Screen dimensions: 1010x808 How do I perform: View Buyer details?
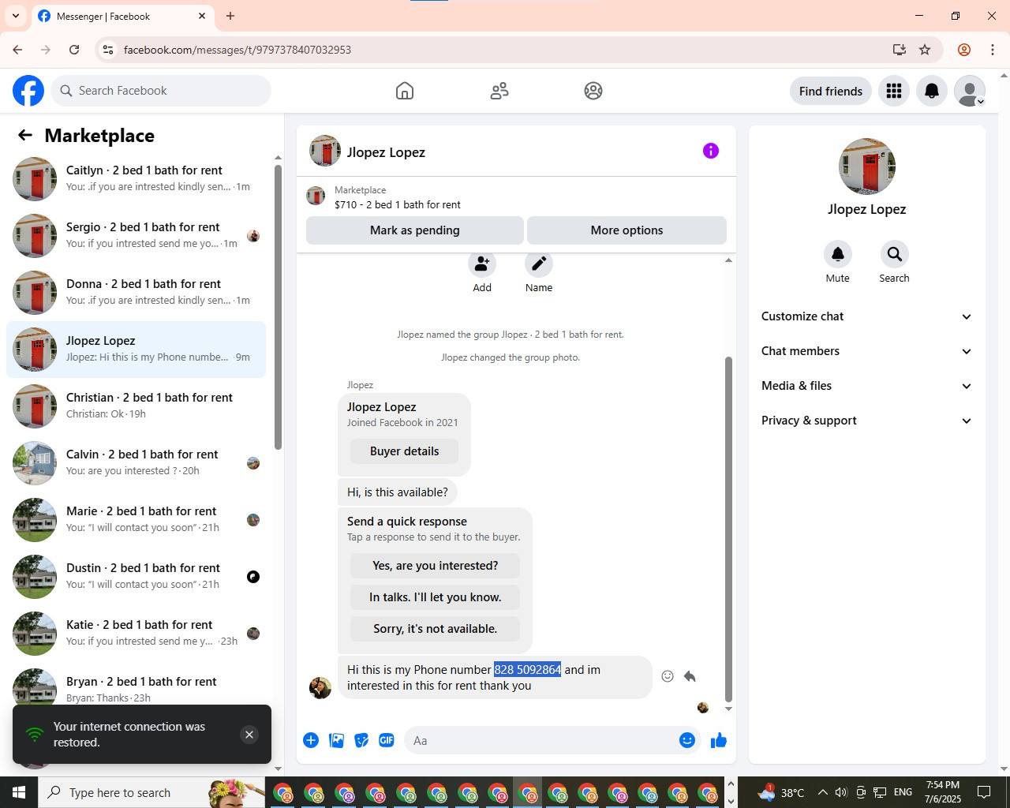pyautogui.click(x=405, y=451)
